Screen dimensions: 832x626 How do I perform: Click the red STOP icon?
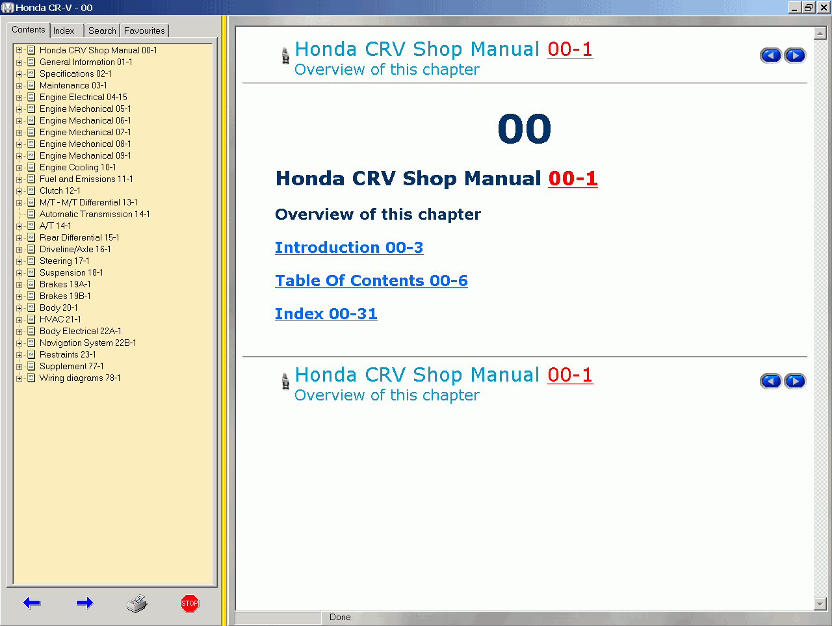pos(190,603)
